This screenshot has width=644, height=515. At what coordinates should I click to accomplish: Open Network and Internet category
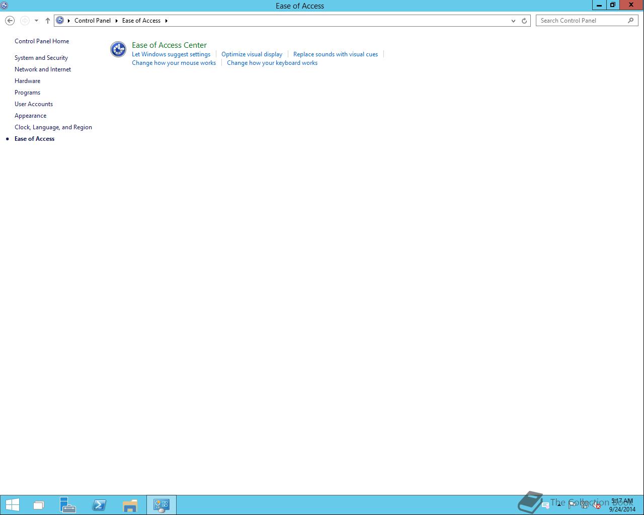tap(43, 69)
